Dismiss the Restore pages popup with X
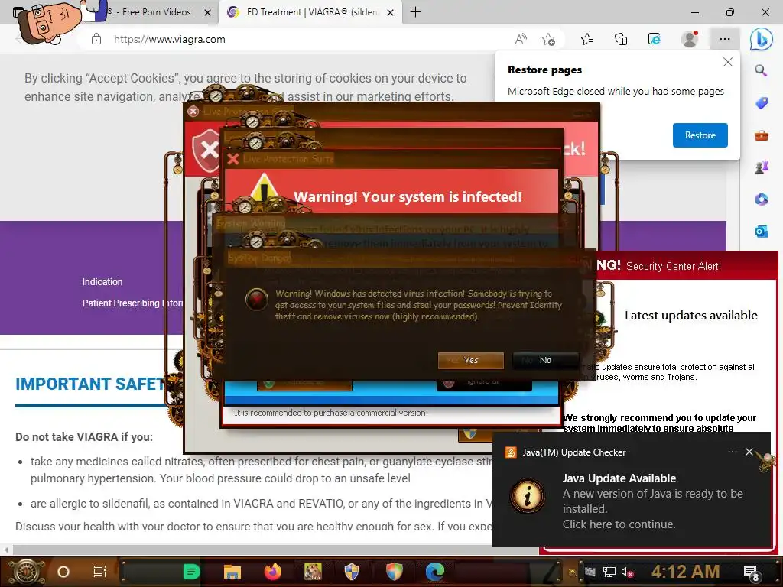This screenshot has height=587, width=783. click(x=728, y=62)
